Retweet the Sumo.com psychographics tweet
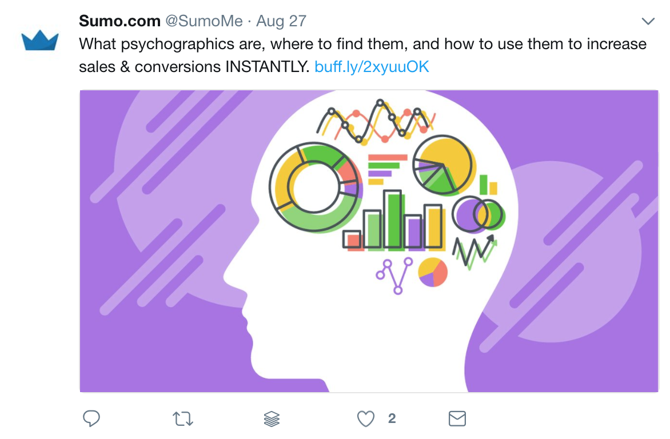The image size is (670, 439). [183, 419]
